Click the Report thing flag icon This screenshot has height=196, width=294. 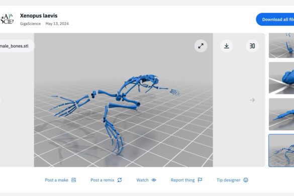[x=200, y=180]
